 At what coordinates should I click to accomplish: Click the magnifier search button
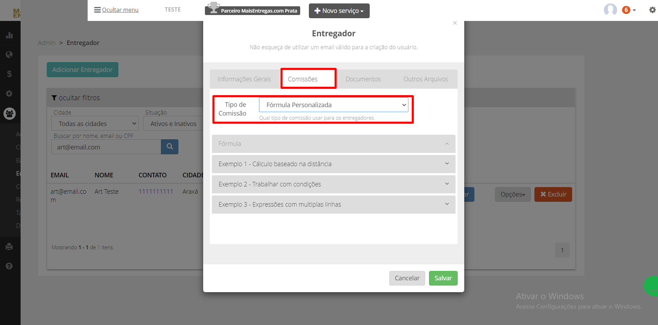coord(170,147)
